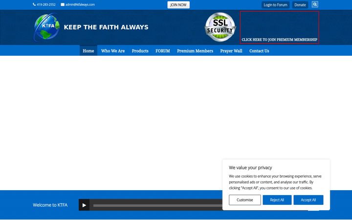This screenshot has width=352, height=220.
Task: Go to the FORUM menu item
Action: coord(163,51)
